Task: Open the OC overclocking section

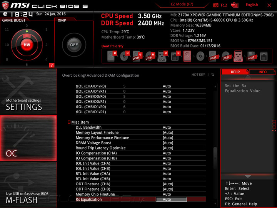Action: [x=28, y=138]
